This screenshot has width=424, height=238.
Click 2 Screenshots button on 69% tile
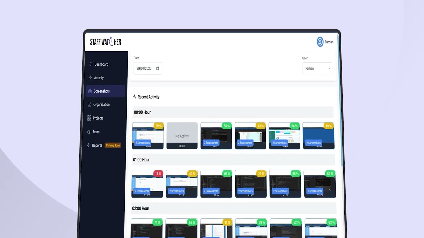coord(315,191)
